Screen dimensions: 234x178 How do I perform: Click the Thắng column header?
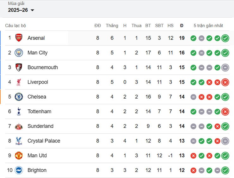[x=112, y=26]
